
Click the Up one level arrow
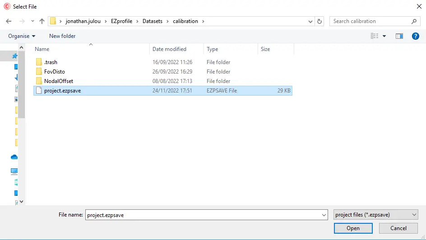(x=42, y=21)
